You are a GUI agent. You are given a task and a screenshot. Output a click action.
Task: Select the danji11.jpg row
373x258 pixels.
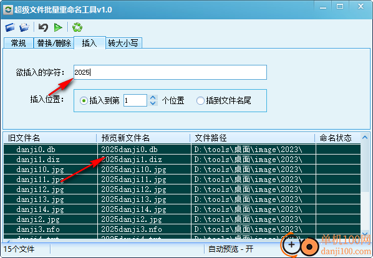(182, 179)
